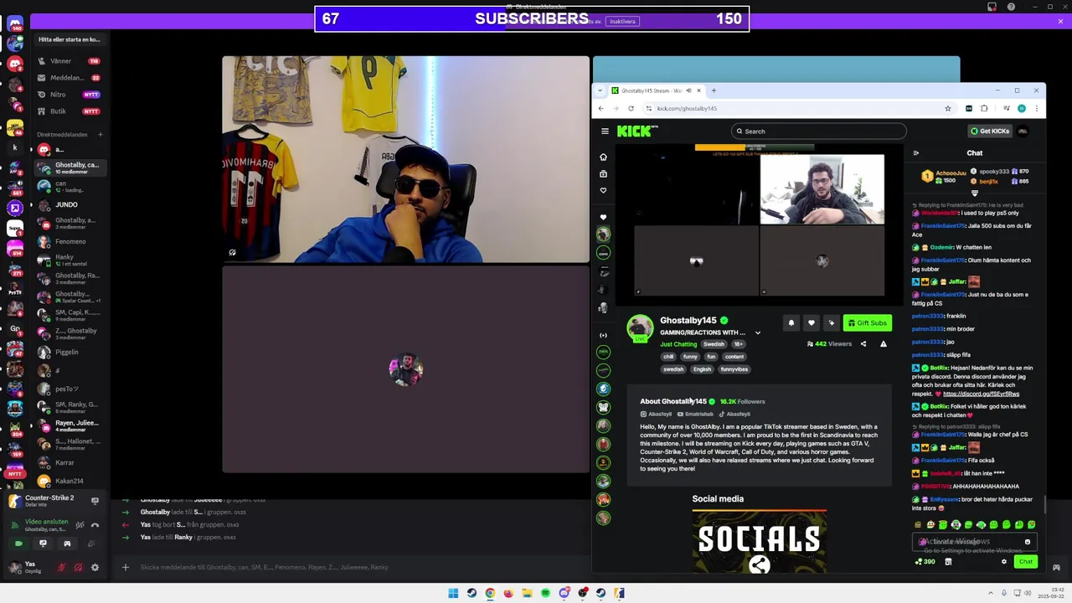Go to Kick home via sidebar icon
This screenshot has width=1072, height=603.
tap(603, 157)
